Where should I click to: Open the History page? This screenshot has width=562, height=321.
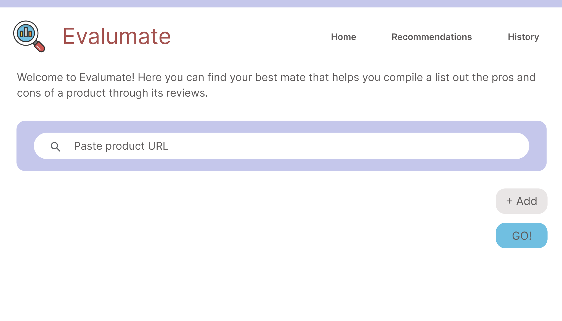coord(523,37)
